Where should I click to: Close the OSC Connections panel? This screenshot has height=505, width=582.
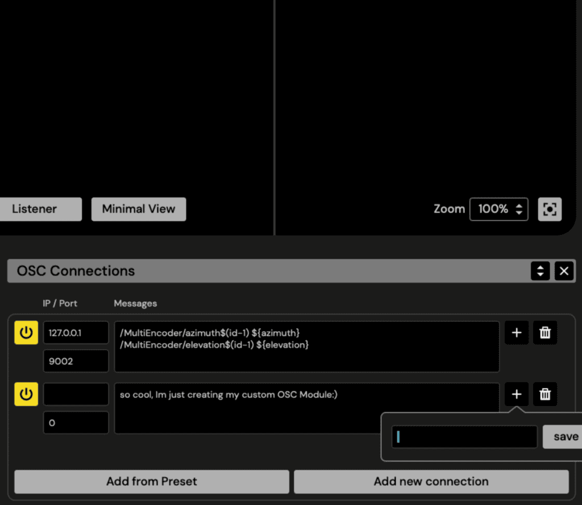pos(564,271)
